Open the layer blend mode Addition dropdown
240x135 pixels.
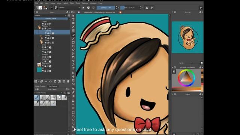click(50, 15)
